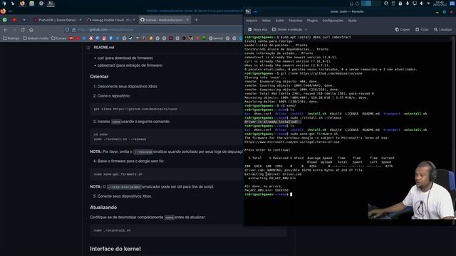Open the Twitter bookmark icon
The height and width of the screenshot is (256, 456).
[x=118, y=38]
